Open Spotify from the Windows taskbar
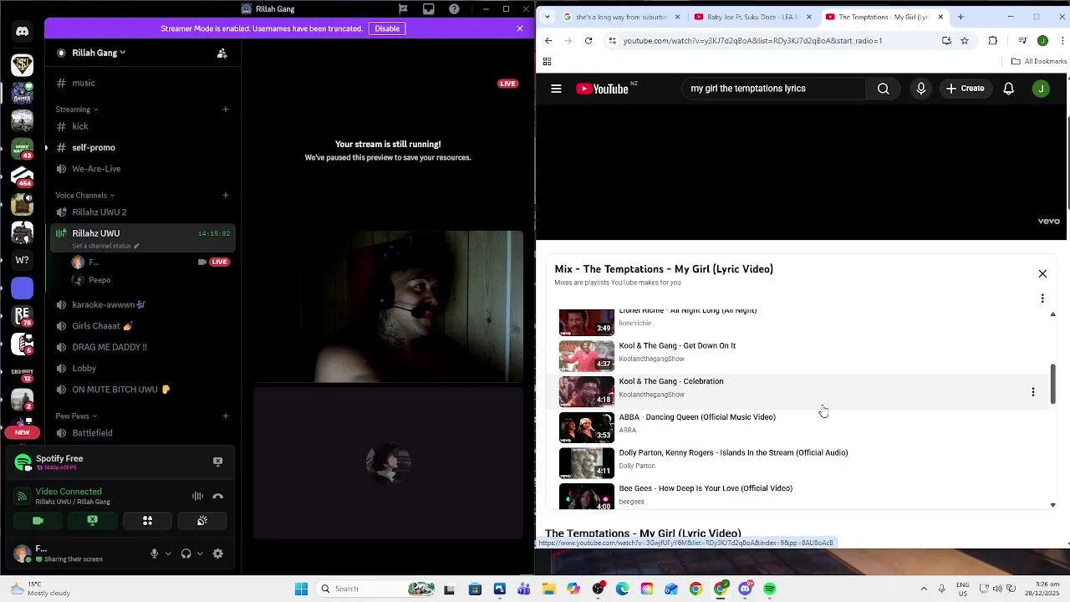 pos(770,589)
